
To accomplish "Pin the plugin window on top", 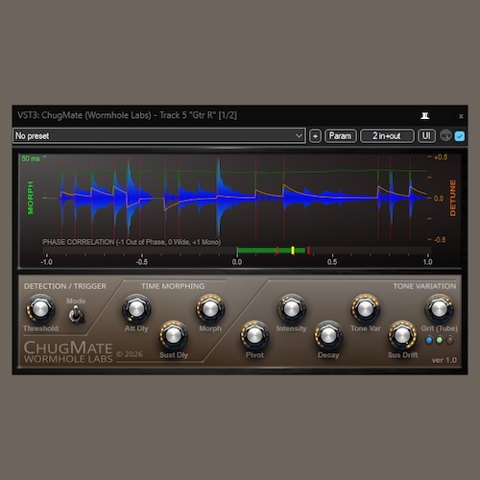I will [x=425, y=115].
